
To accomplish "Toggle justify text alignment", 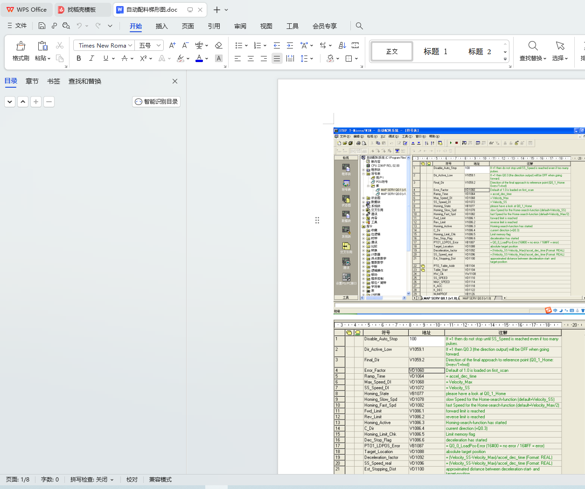I will [x=277, y=58].
